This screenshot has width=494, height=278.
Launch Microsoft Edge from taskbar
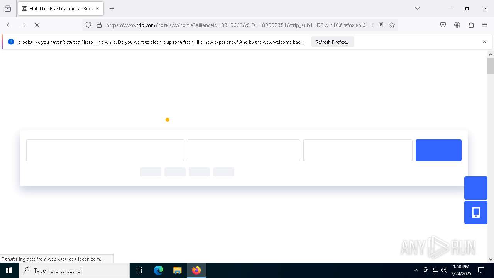pos(159,270)
